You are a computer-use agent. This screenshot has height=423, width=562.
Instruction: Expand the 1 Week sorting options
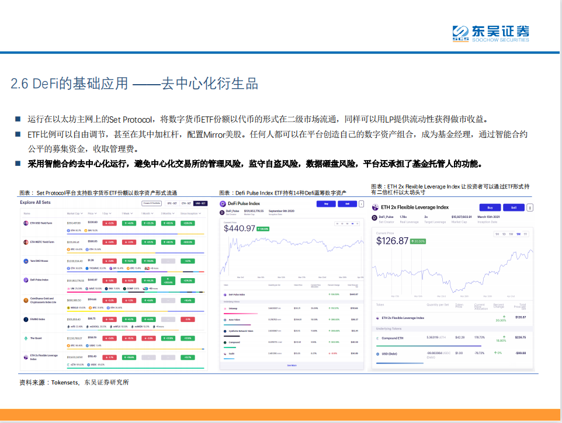click(127, 213)
